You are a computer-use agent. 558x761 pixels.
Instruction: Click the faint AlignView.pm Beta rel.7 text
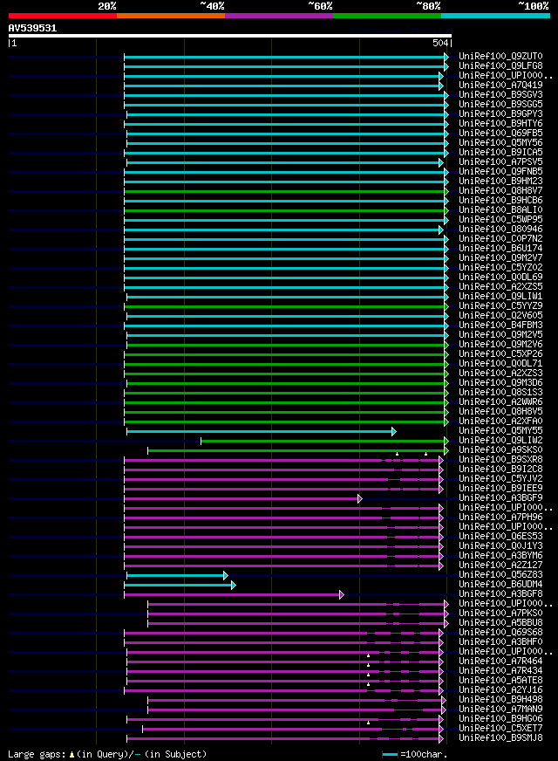tap(400, 30)
